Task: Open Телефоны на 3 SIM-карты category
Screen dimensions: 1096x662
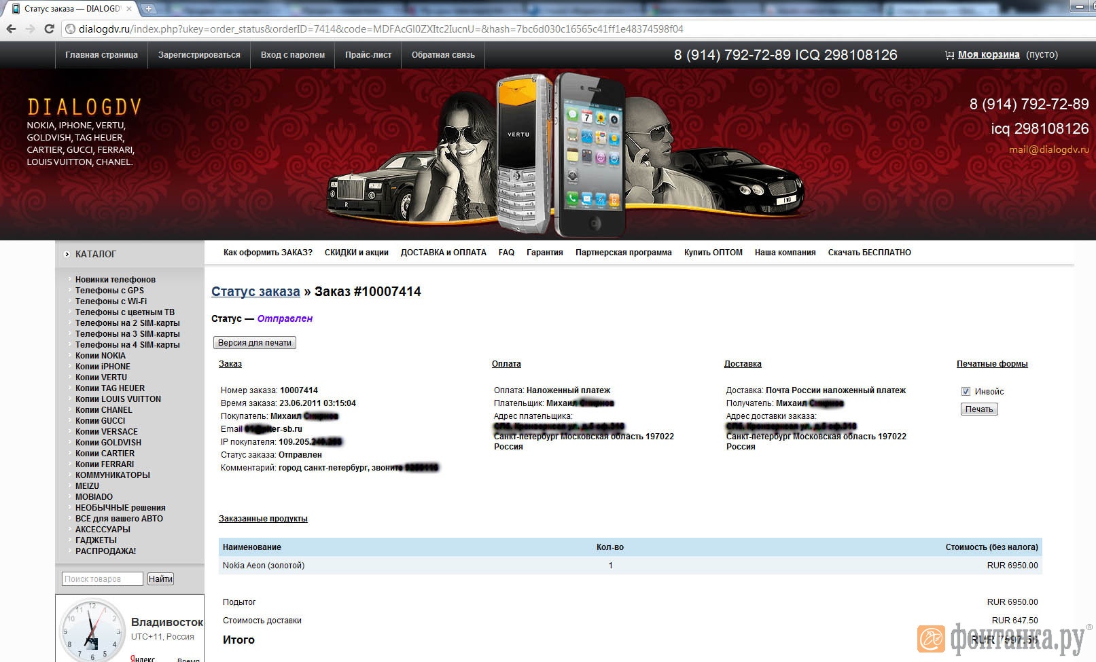Action: pyautogui.click(x=128, y=334)
